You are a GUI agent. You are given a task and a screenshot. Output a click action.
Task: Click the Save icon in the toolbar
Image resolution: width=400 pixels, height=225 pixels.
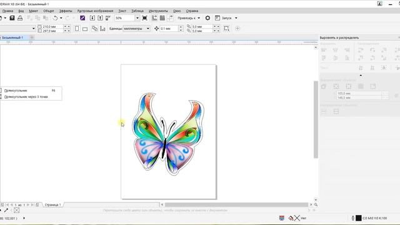point(12,18)
